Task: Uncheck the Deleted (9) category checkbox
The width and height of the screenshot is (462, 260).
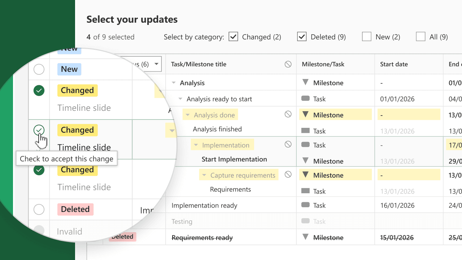Action: [x=302, y=36]
